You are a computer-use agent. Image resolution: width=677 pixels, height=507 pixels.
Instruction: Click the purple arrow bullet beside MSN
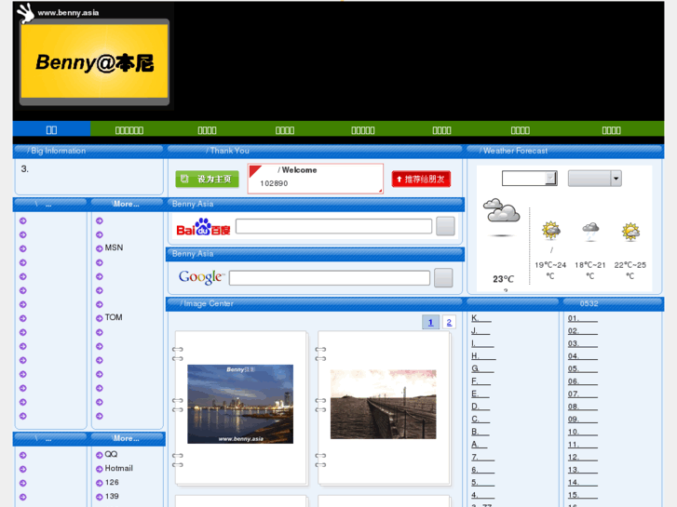coord(100,248)
